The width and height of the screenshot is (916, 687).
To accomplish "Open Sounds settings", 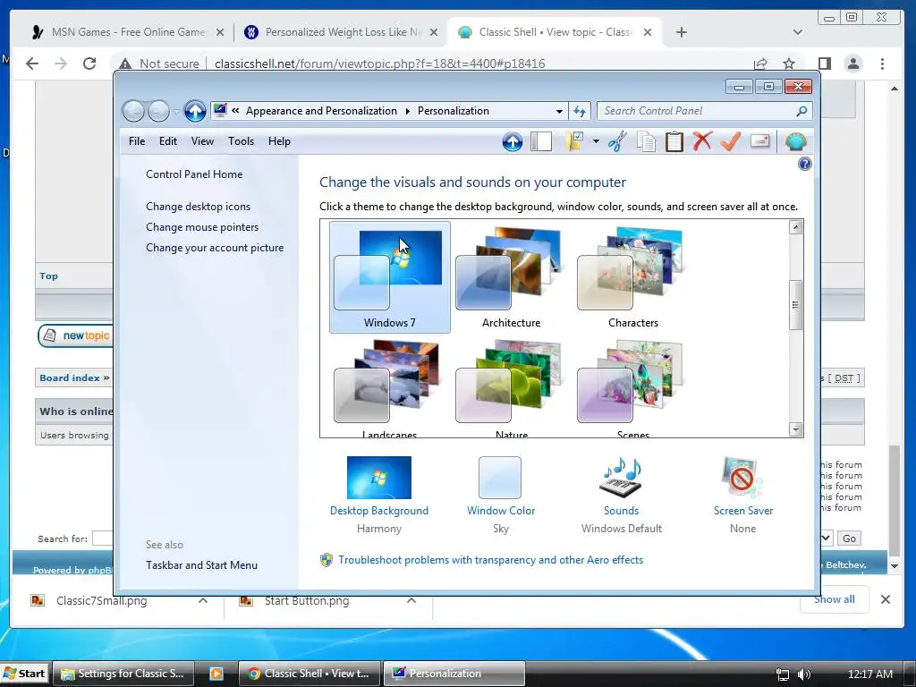I will (x=621, y=495).
